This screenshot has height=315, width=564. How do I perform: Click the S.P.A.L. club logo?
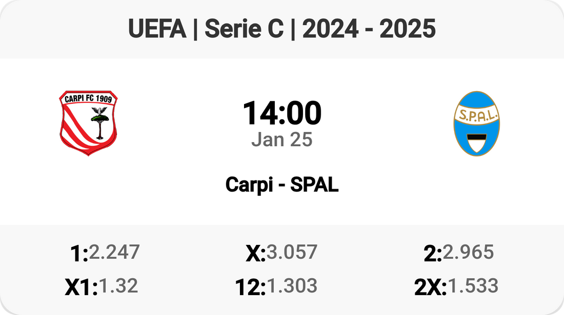pos(477,123)
